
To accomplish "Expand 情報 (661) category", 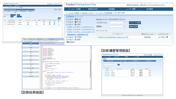I will point(70,42).
